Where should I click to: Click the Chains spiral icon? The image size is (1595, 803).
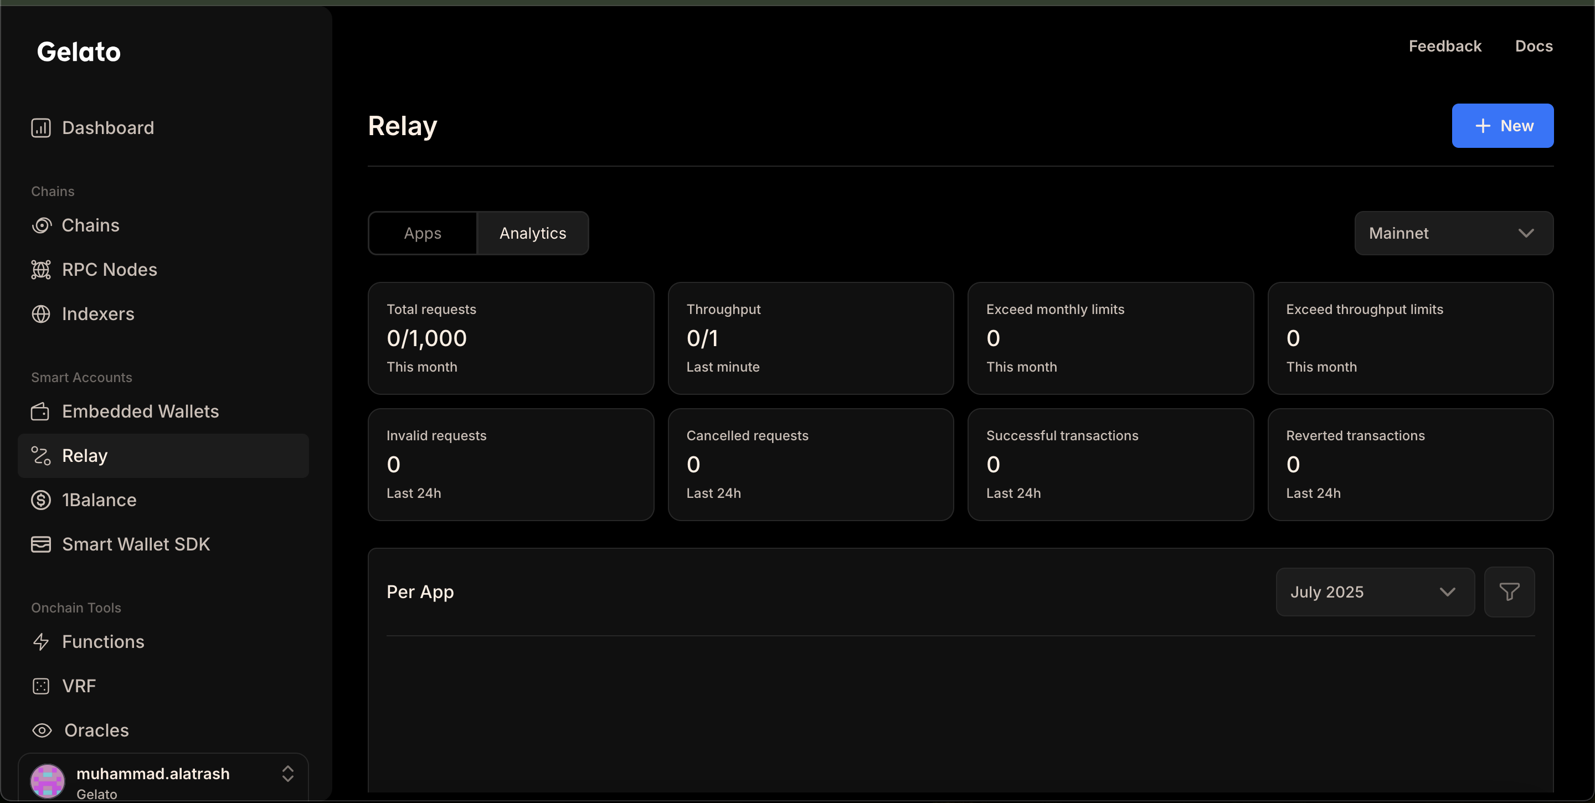pyautogui.click(x=41, y=225)
